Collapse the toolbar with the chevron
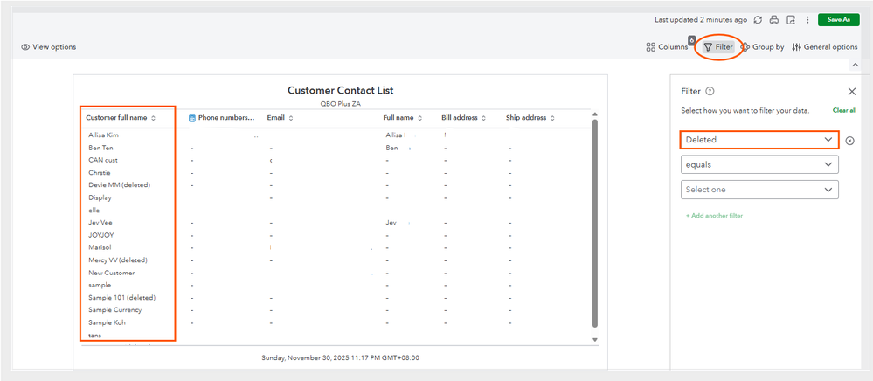 (854, 65)
